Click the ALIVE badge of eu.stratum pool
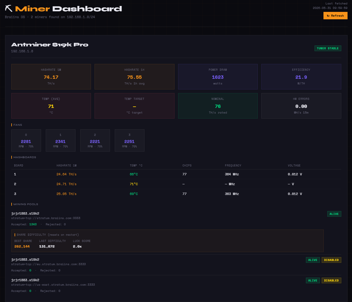 click(x=313, y=260)
